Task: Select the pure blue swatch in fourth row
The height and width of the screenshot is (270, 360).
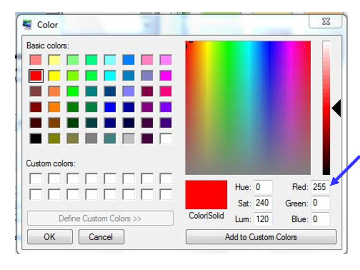Action: pyautogui.click(x=110, y=107)
